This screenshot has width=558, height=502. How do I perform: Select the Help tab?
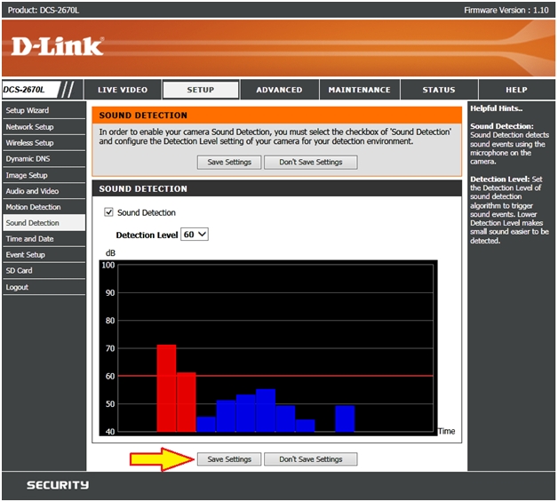(516, 90)
